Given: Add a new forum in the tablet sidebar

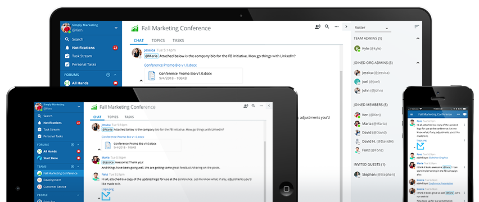Looking at the screenshot, I should [73, 145].
